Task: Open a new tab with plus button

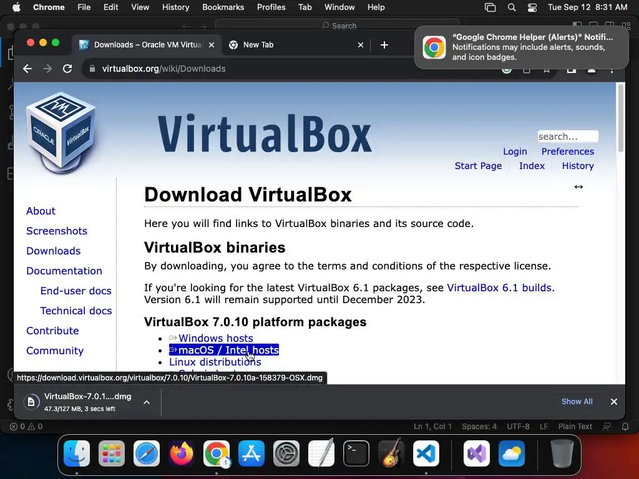Action: (x=384, y=45)
